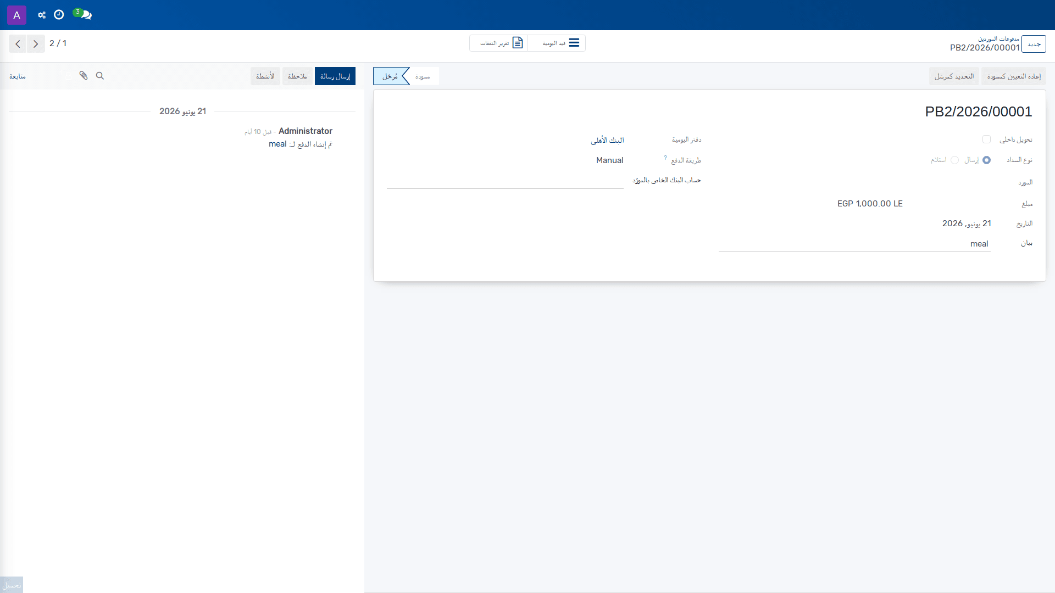This screenshot has height=593, width=1055.
Task: Select the receive (استلام) payment type radio
Action: (x=954, y=160)
